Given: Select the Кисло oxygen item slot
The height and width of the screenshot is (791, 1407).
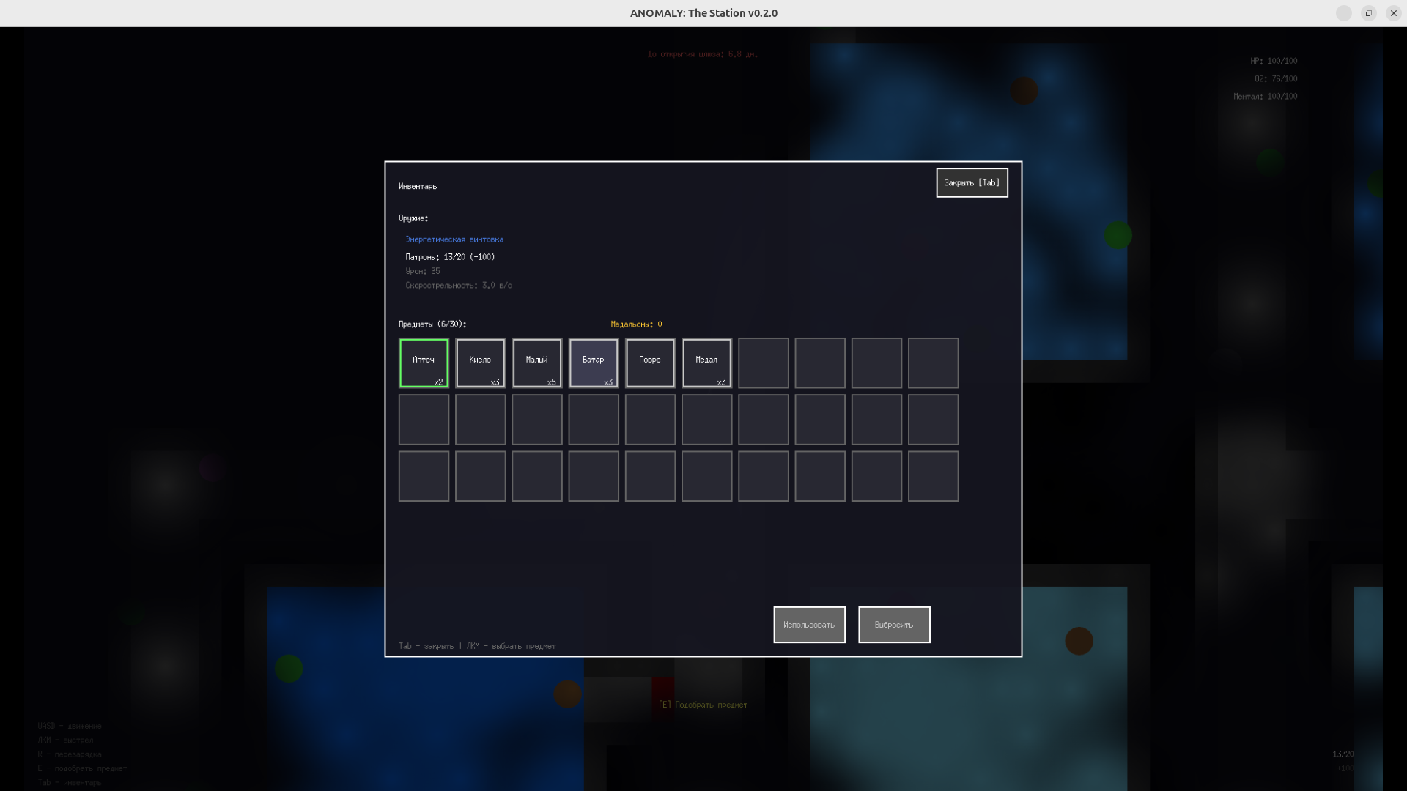Looking at the screenshot, I should click(x=480, y=363).
